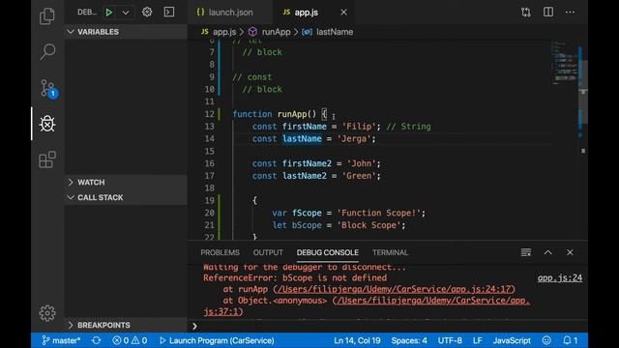Open the Manage gear in activity bar

(x=47, y=313)
